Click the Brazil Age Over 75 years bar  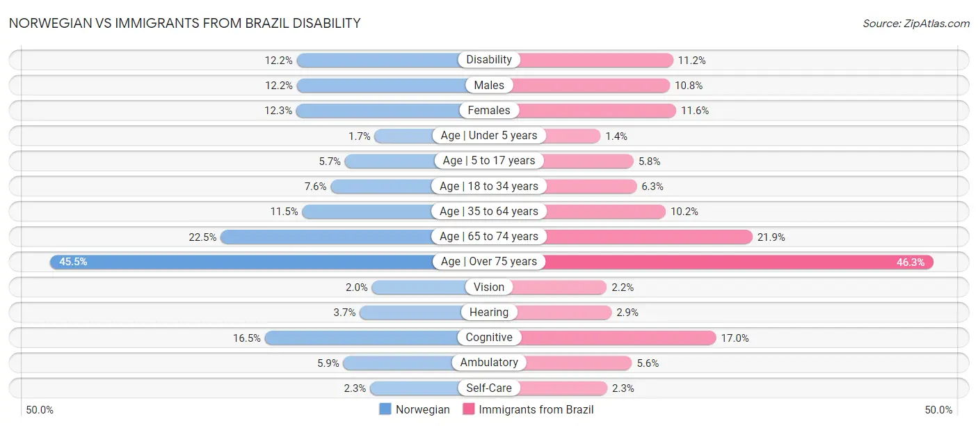click(x=737, y=262)
